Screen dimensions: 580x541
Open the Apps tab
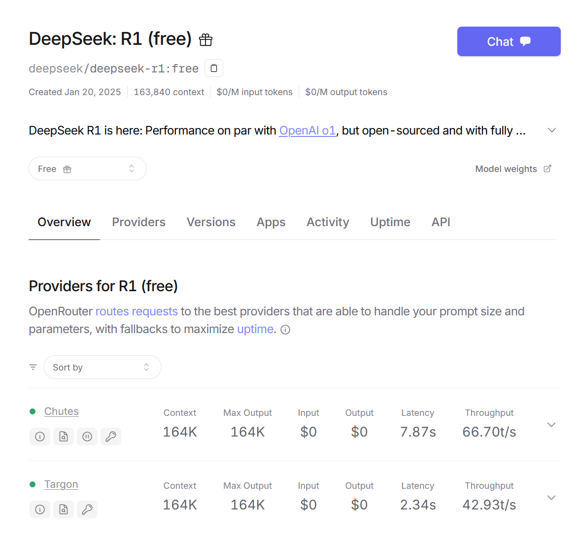click(x=271, y=222)
